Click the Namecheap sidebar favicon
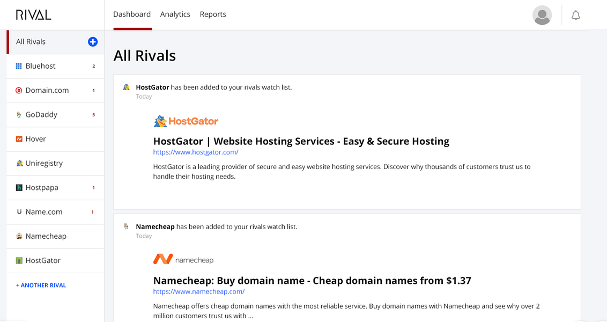 pos(19,236)
